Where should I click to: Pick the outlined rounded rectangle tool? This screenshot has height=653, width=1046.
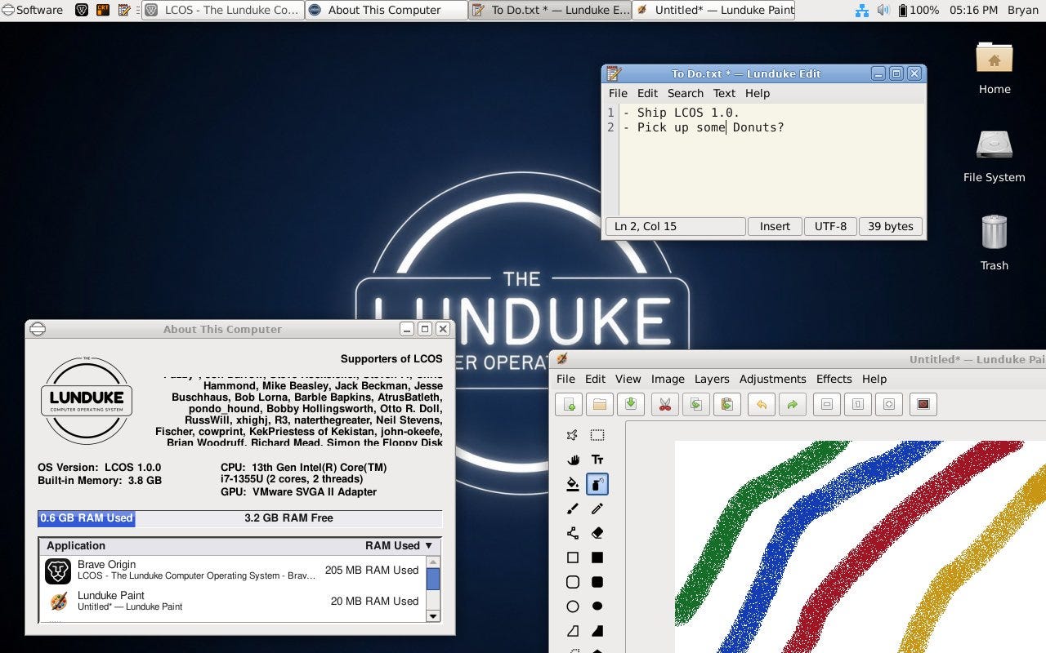click(x=573, y=582)
